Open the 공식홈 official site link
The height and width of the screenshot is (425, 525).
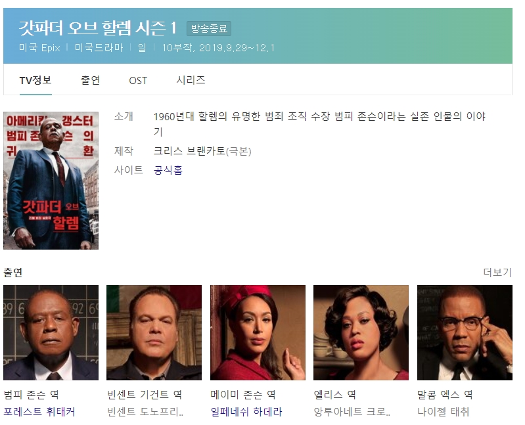(168, 170)
